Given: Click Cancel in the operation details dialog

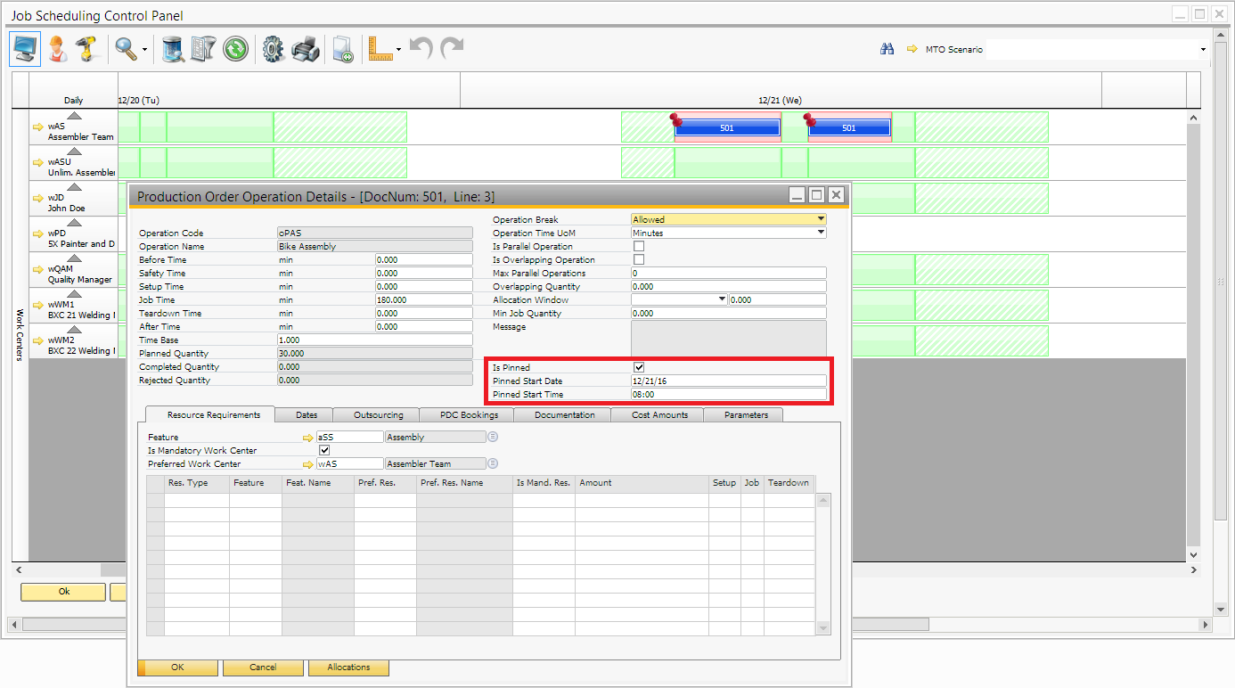Looking at the screenshot, I should tap(263, 668).
